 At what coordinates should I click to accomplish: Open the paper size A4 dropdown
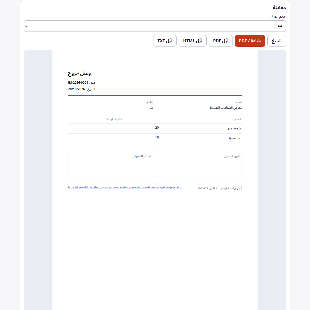[x=155, y=26]
